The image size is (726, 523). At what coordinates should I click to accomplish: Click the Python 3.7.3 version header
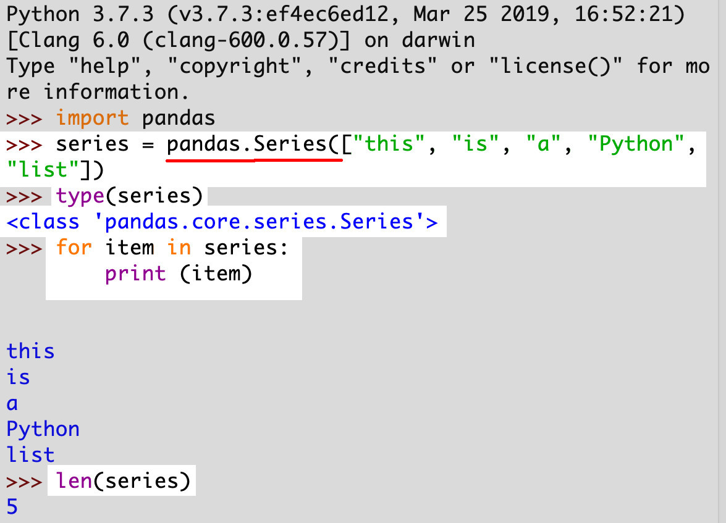coord(80,15)
